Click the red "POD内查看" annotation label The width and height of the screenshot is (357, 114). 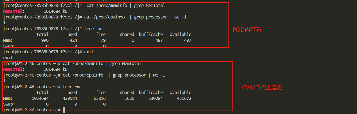click(x=247, y=30)
